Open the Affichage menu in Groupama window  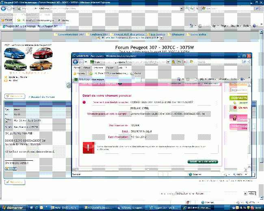pyautogui.click(x=98, y=68)
